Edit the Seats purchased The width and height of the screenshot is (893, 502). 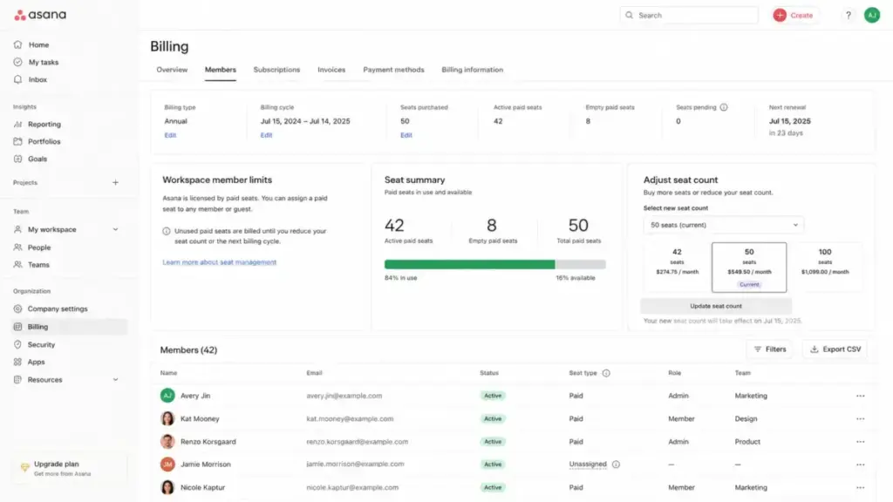(406, 135)
